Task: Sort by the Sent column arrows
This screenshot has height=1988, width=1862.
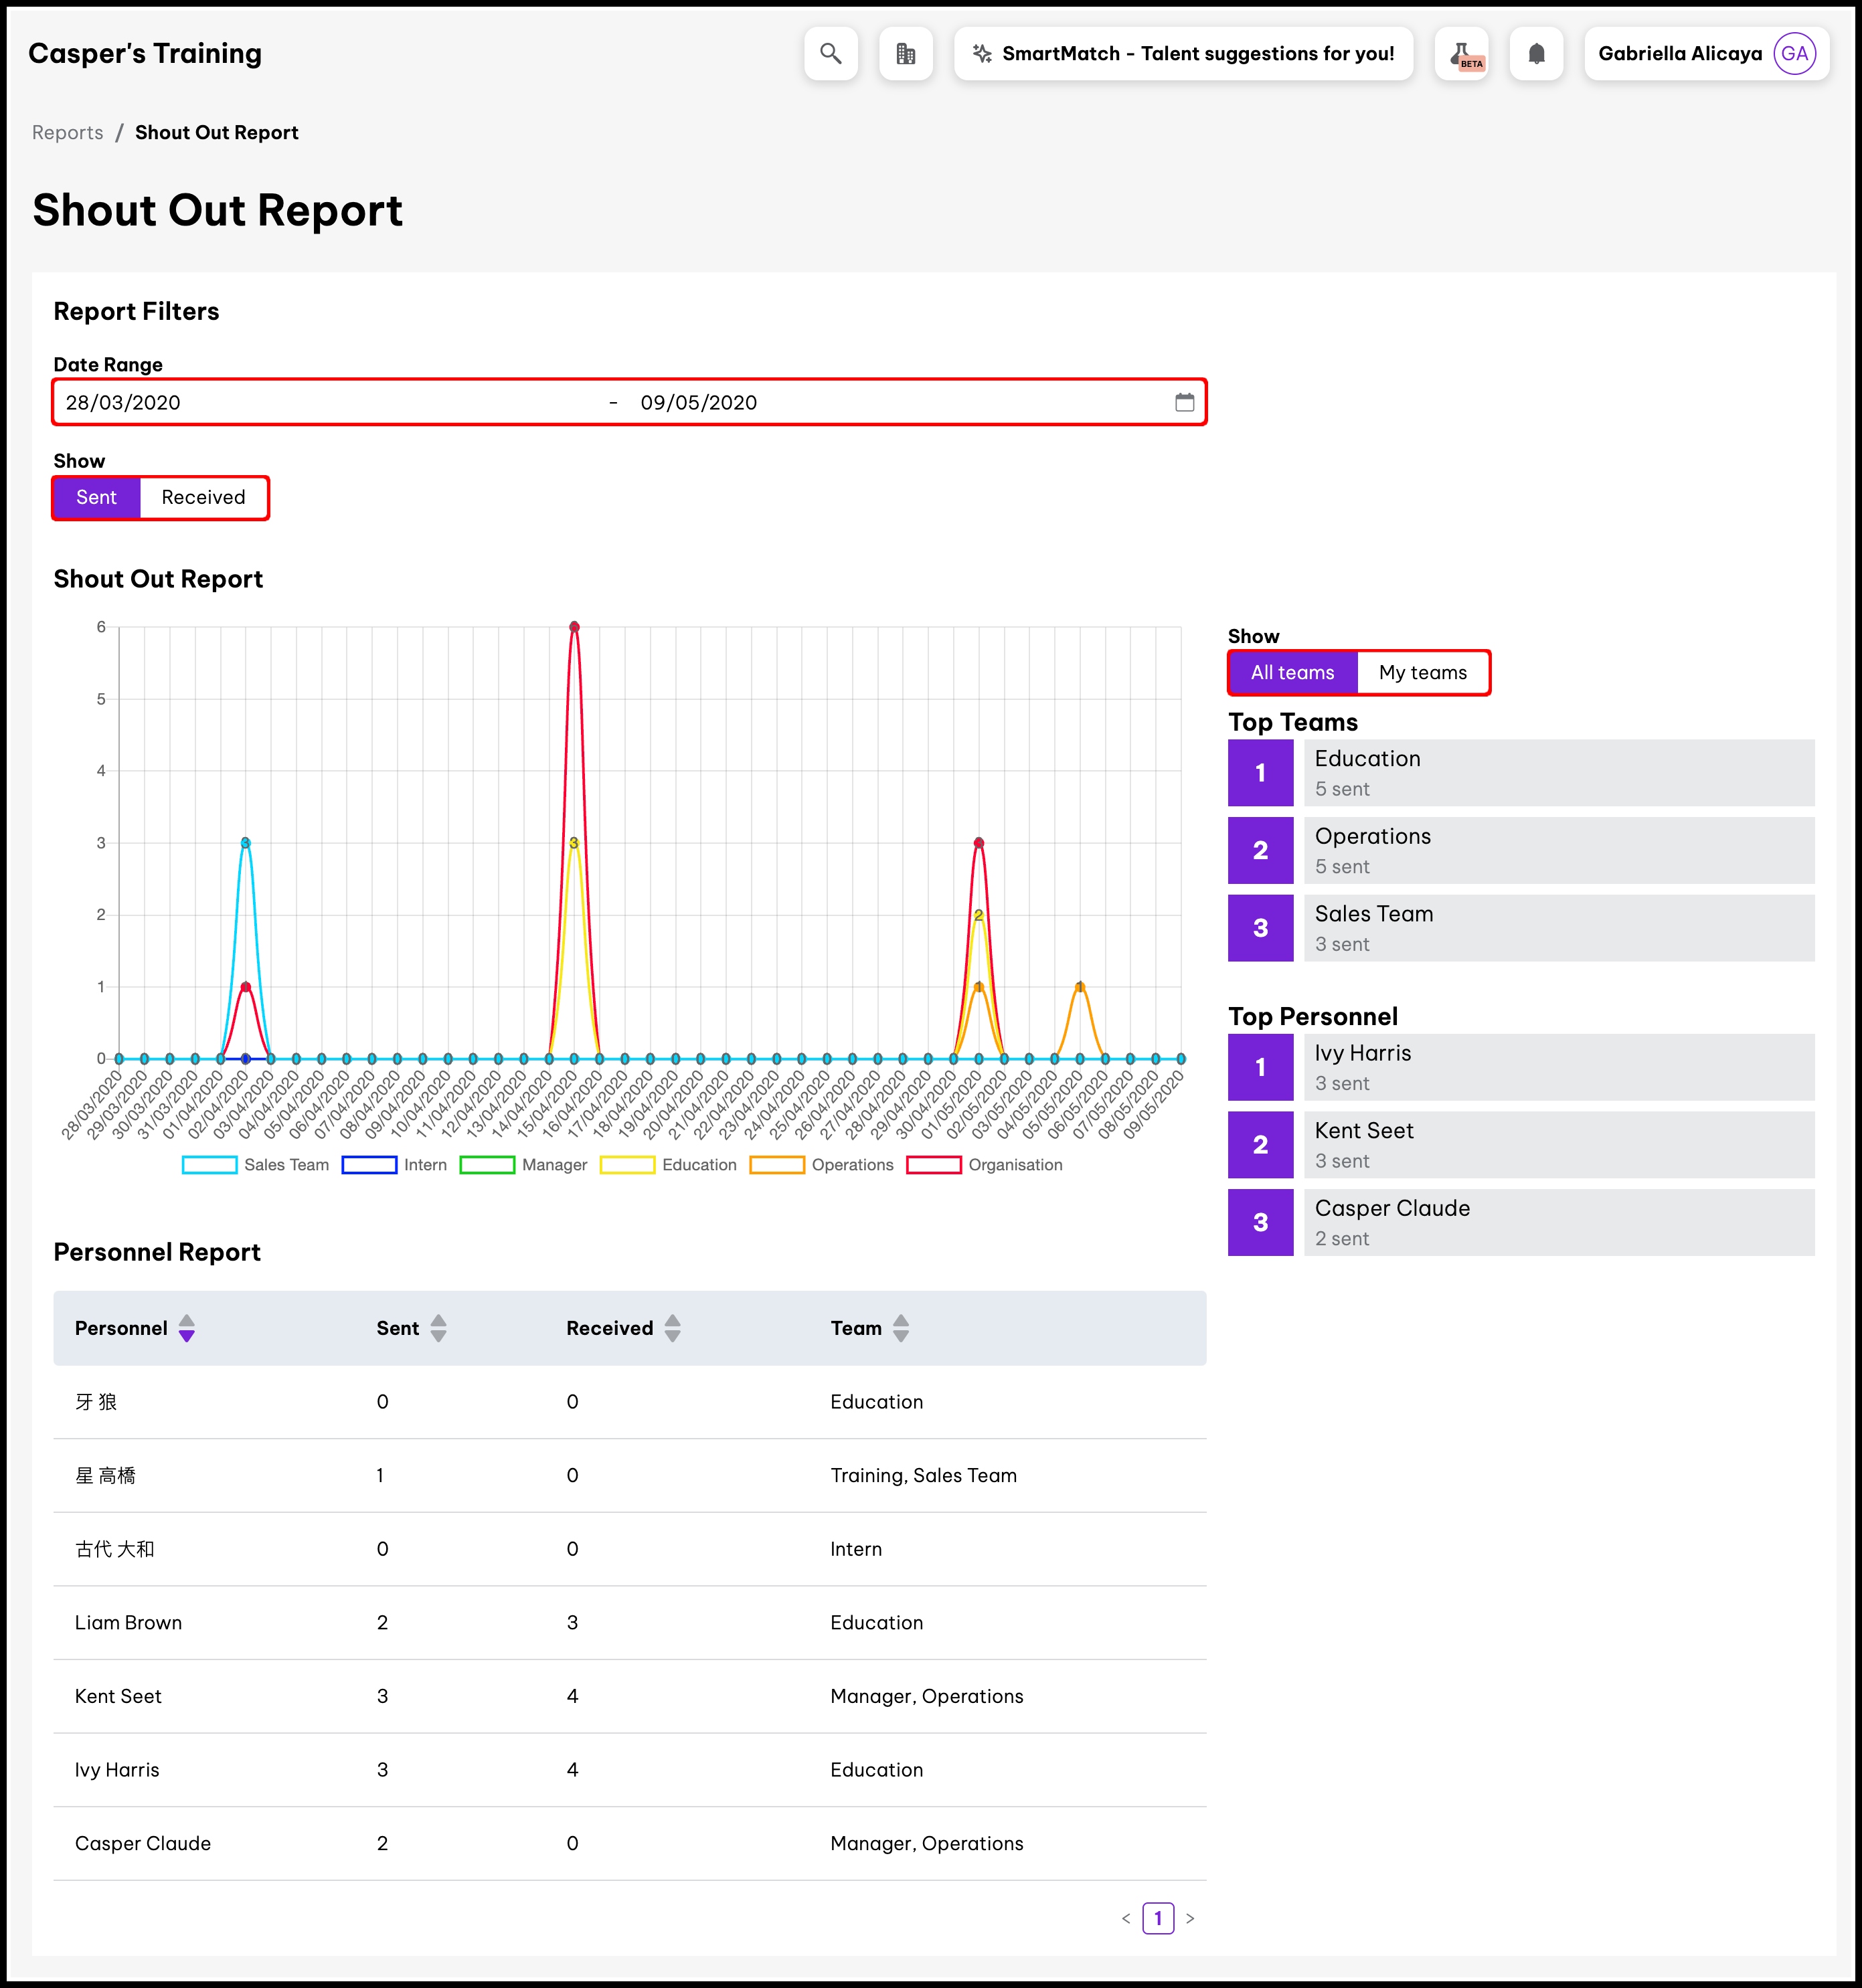Action: (438, 1328)
